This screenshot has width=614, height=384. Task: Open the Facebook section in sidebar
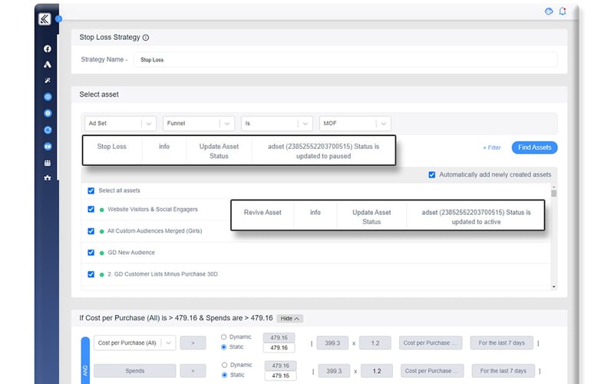[48, 48]
